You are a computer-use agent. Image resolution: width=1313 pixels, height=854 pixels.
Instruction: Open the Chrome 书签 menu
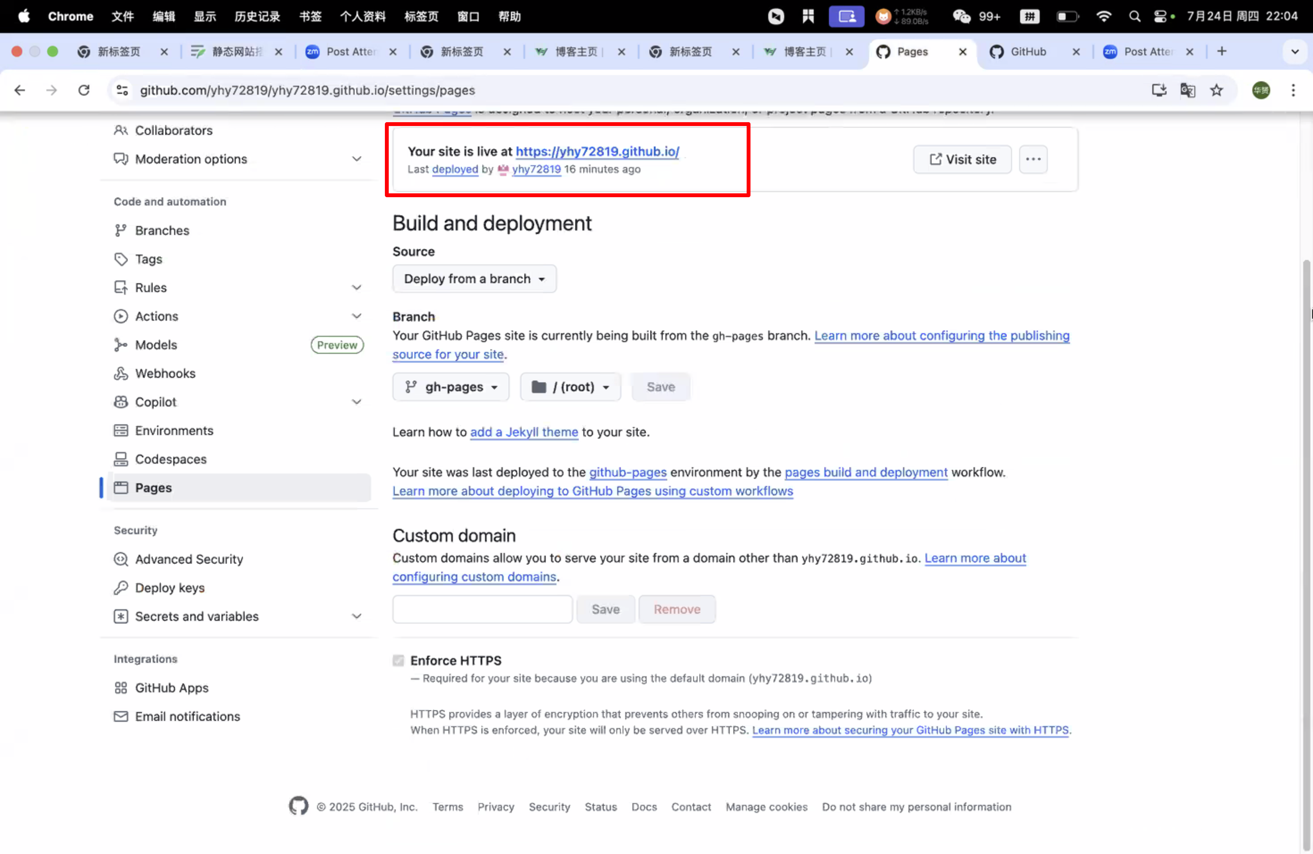click(310, 17)
